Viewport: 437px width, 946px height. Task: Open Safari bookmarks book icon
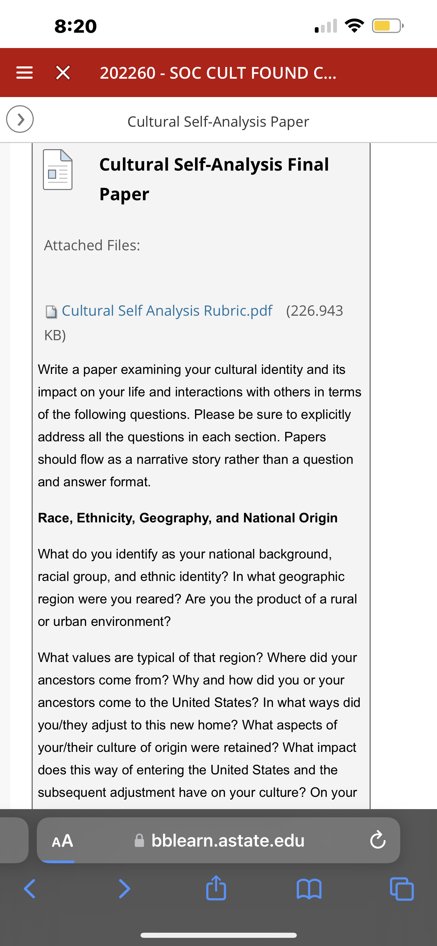(x=309, y=889)
